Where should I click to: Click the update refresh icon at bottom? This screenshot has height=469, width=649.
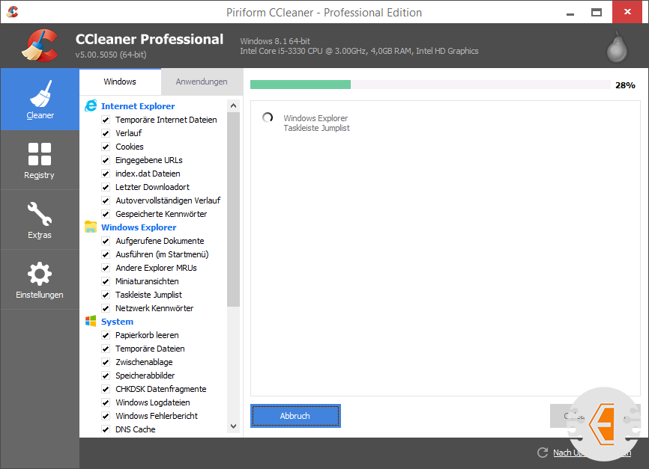click(543, 453)
